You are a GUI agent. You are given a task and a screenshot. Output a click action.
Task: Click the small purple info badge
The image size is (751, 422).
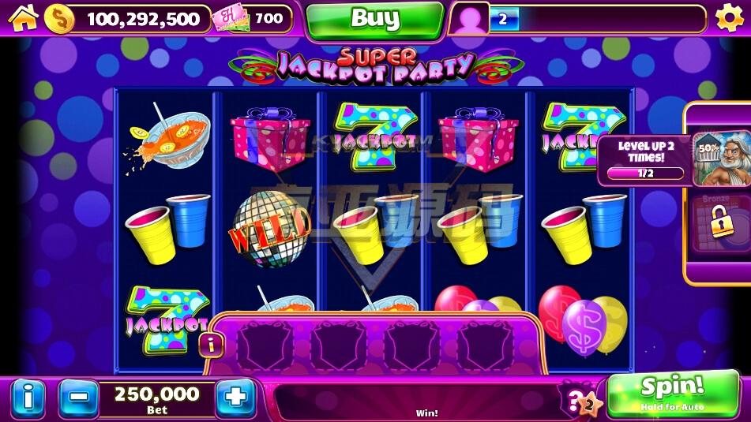click(211, 344)
